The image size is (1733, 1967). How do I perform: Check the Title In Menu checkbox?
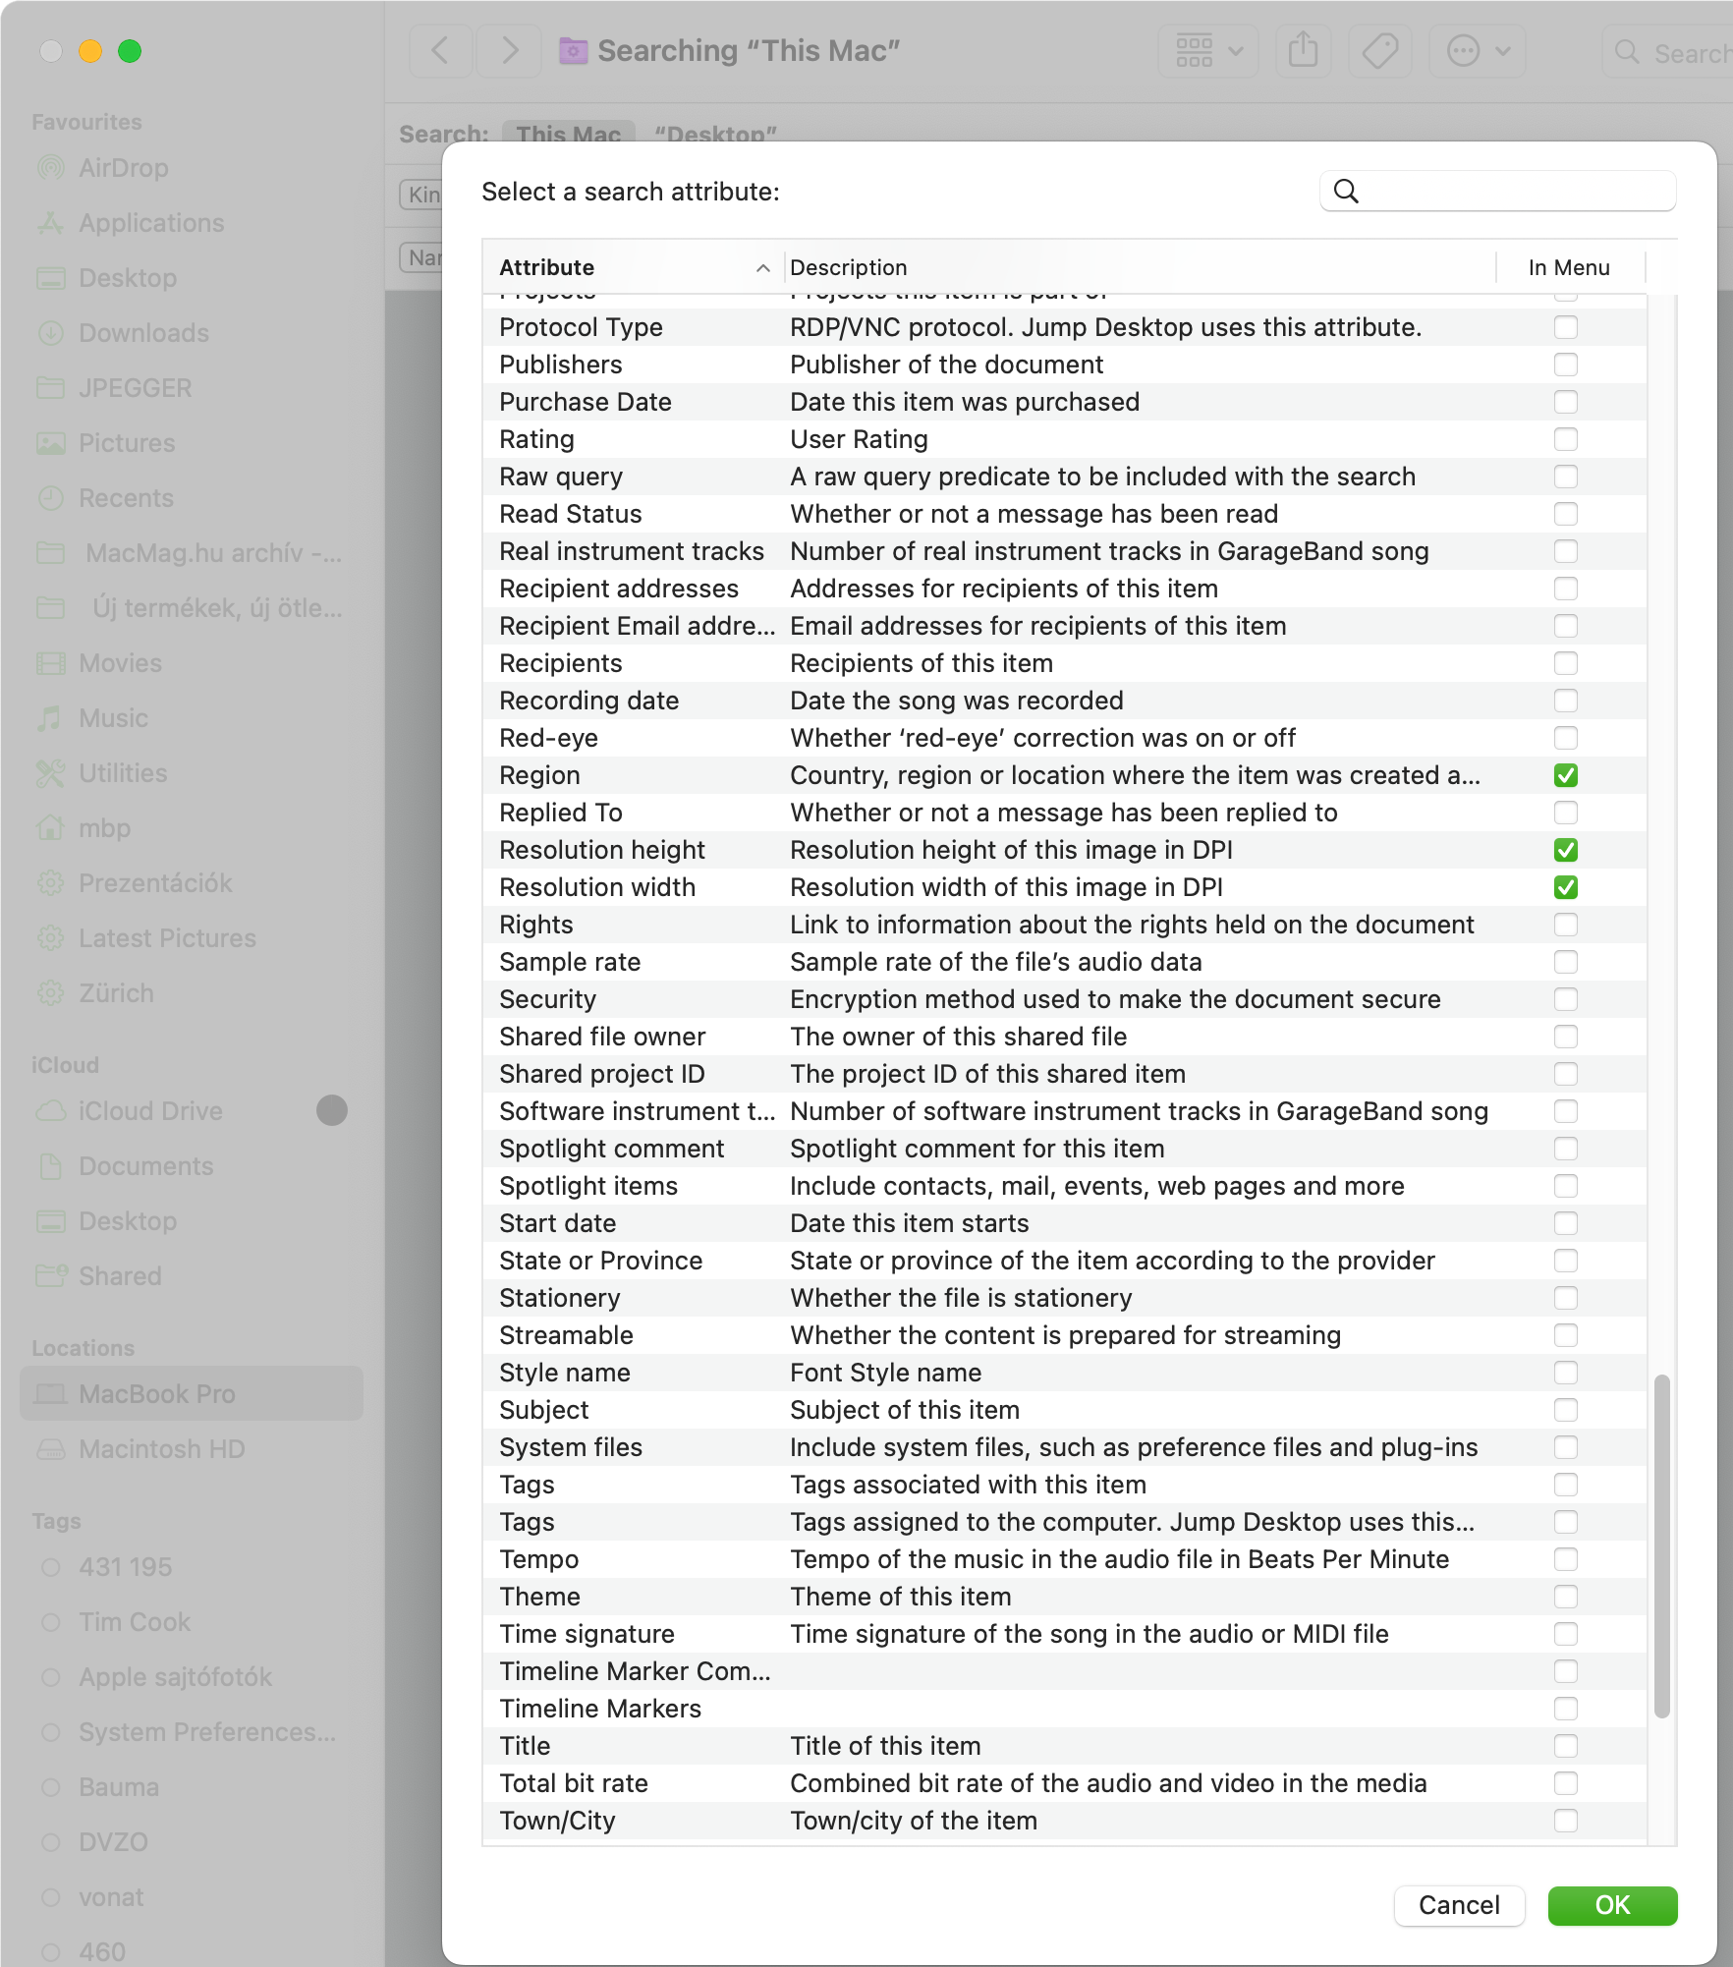click(x=1565, y=1746)
